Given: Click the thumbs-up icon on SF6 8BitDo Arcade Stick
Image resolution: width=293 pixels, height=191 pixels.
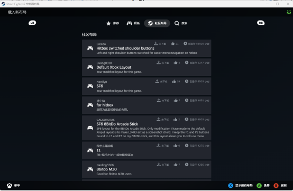Looking at the screenshot, I should tap(175, 119).
